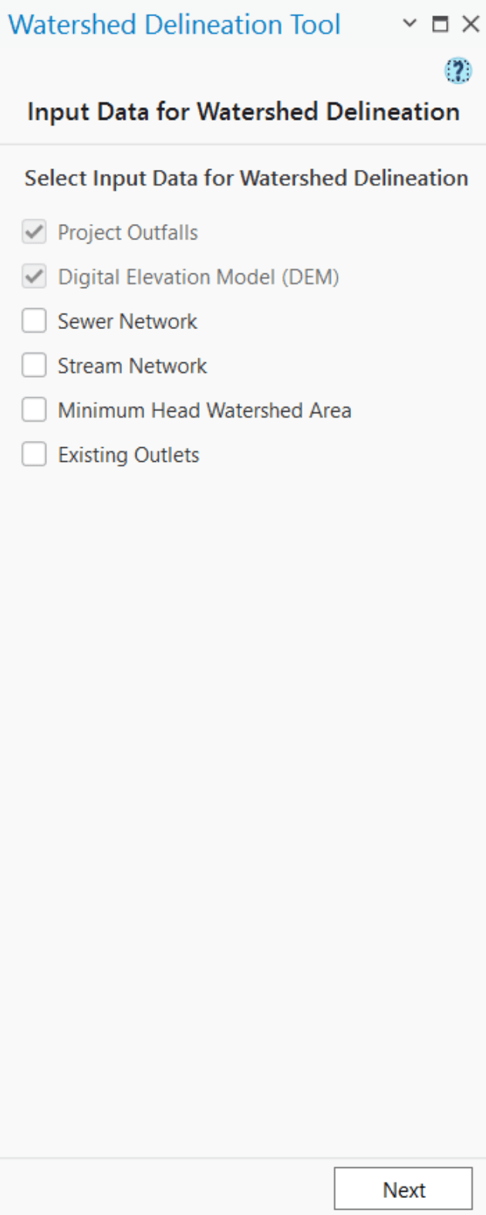Enable the Sewer Network checkbox
486x1215 pixels.
click(34, 321)
